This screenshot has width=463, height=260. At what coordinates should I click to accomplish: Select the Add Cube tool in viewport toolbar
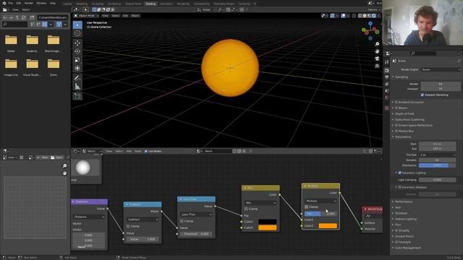[77, 96]
